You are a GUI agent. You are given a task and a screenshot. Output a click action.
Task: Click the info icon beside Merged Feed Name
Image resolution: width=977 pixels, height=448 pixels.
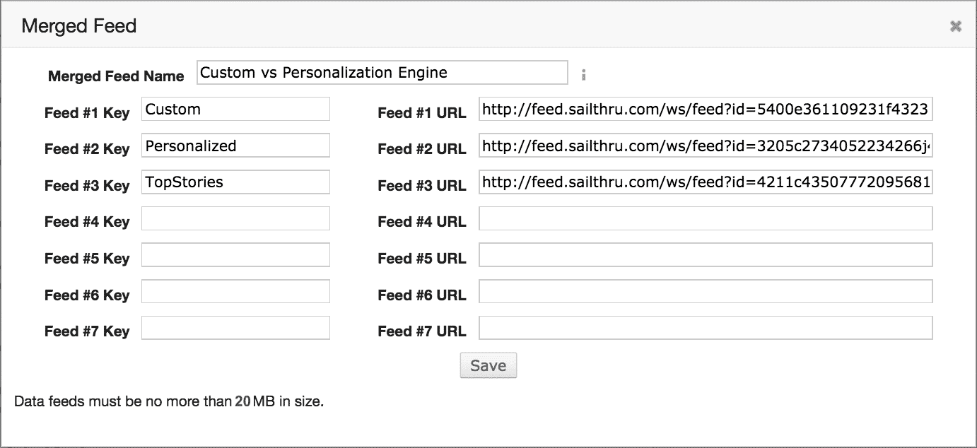pos(584,74)
